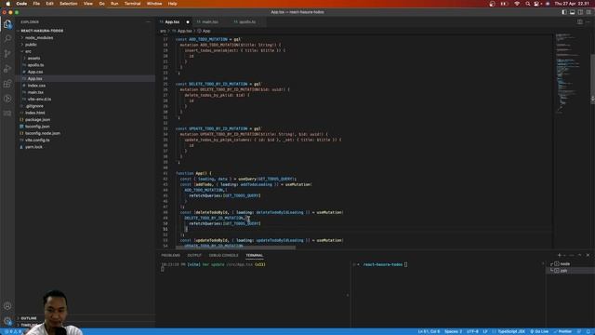Collapse the src folder
This screenshot has height=335, width=595.
coord(28,51)
